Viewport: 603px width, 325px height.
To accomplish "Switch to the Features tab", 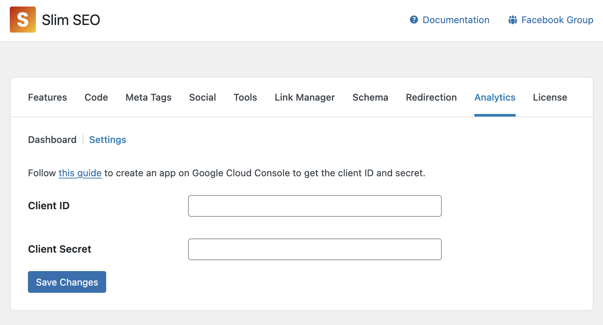I will [x=47, y=97].
